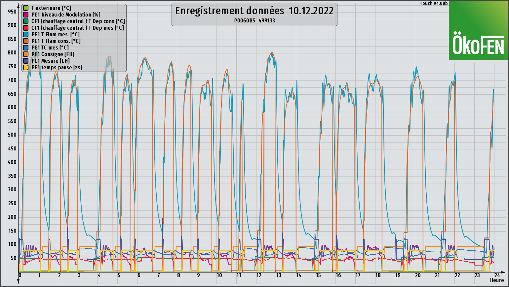
Task: Click the 'Heure' x-axis label
Action: click(x=497, y=280)
